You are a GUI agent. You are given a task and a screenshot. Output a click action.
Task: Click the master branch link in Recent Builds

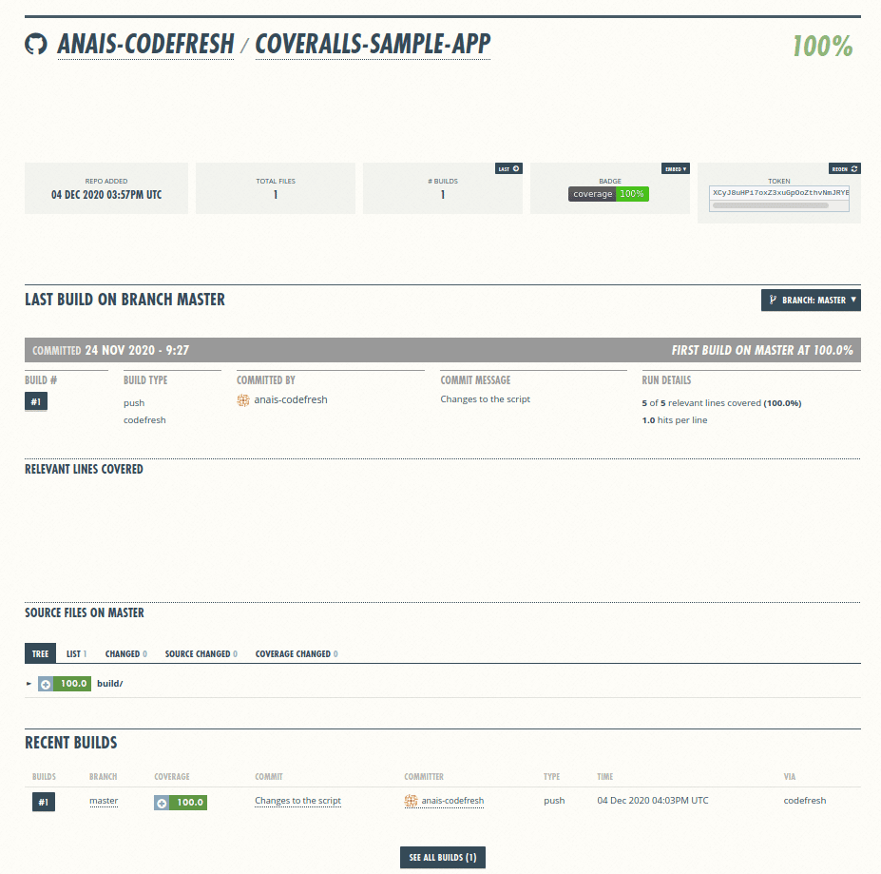tap(103, 800)
